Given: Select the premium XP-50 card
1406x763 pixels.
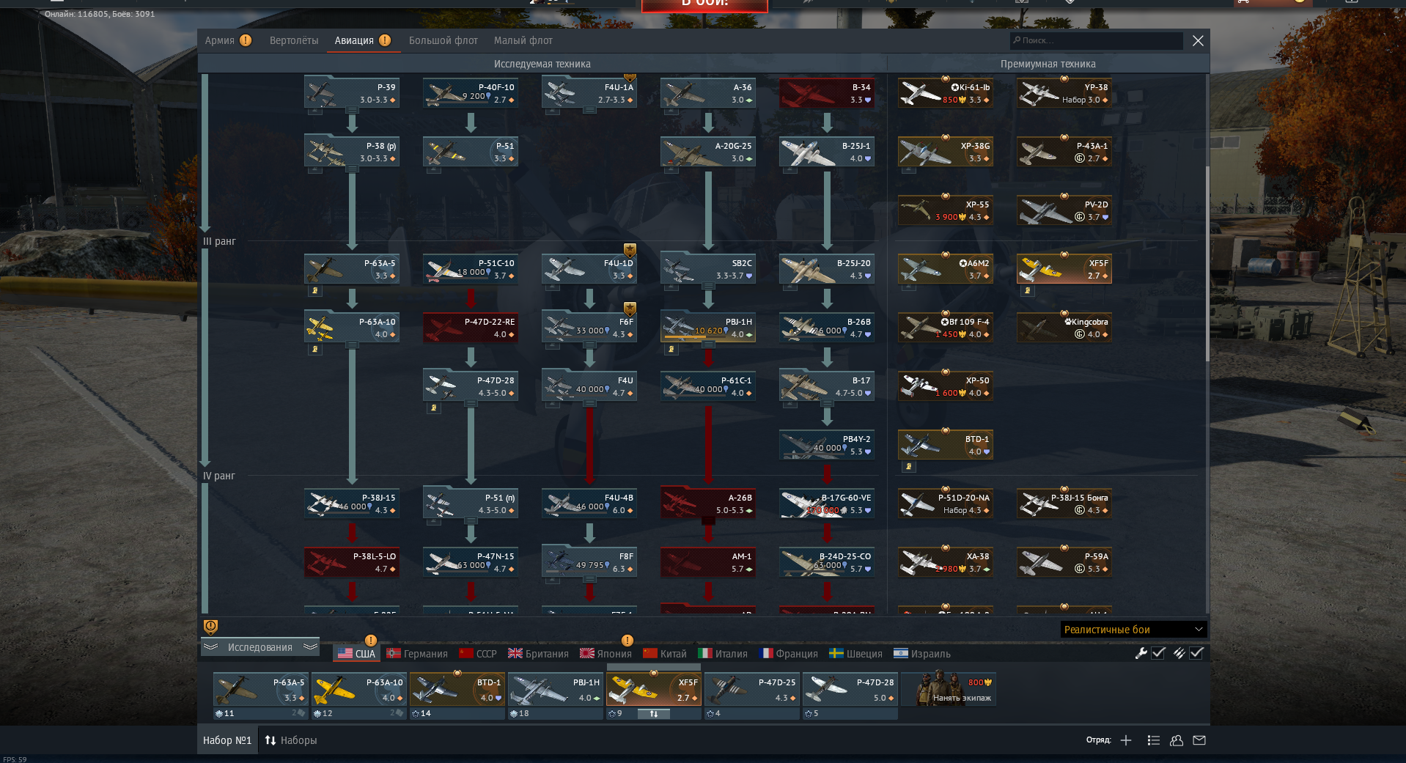Looking at the screenshot, I should [946, 386].
